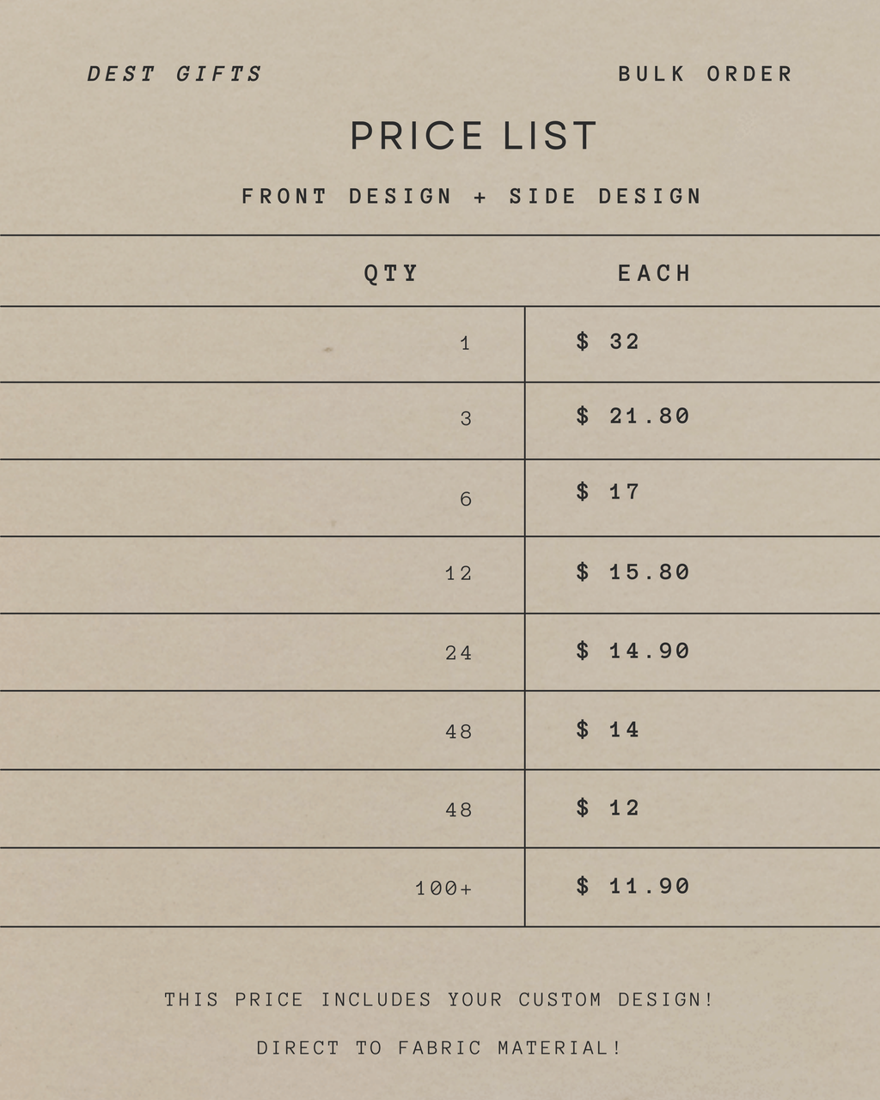Click the 'This price includes your custom design' note

(439, 999)
